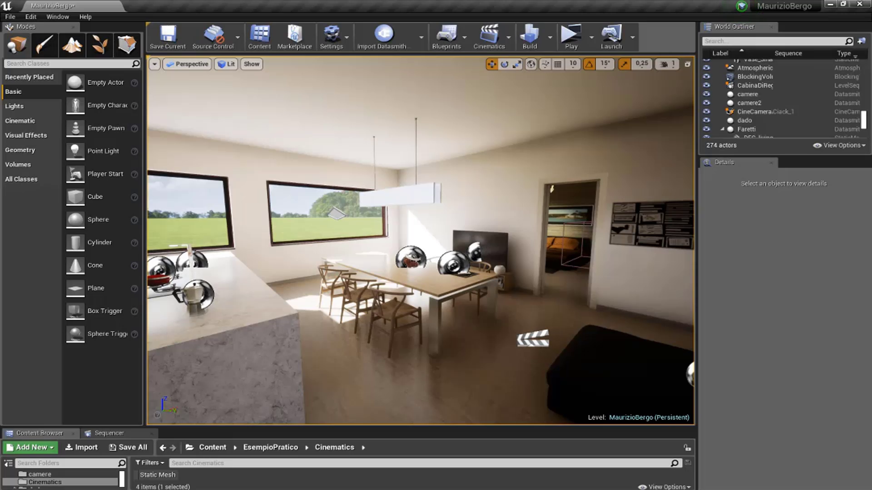The width and height of the screenshot is (872, 490).
Task: Click the Play toolbar icon
Action: (571, 37)
